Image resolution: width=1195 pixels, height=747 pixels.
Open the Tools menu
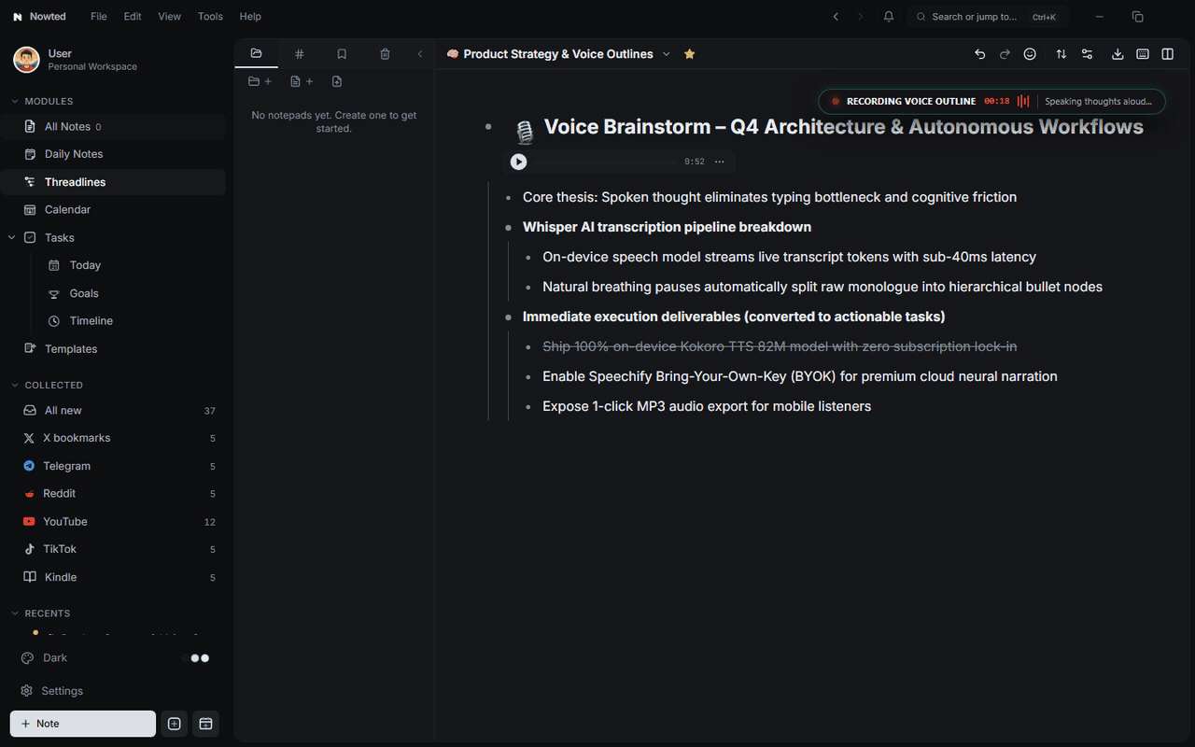(210, 17)
